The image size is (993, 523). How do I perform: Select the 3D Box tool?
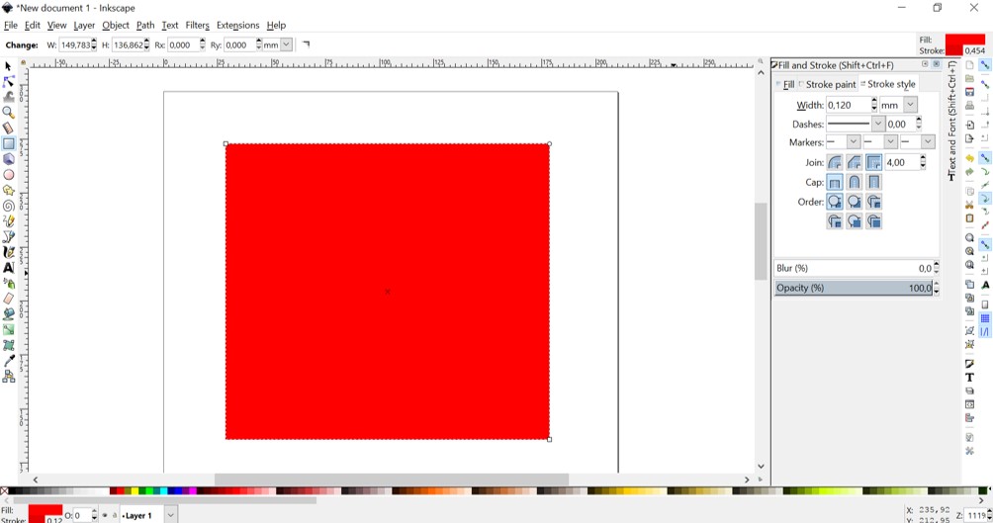[8, 159]
